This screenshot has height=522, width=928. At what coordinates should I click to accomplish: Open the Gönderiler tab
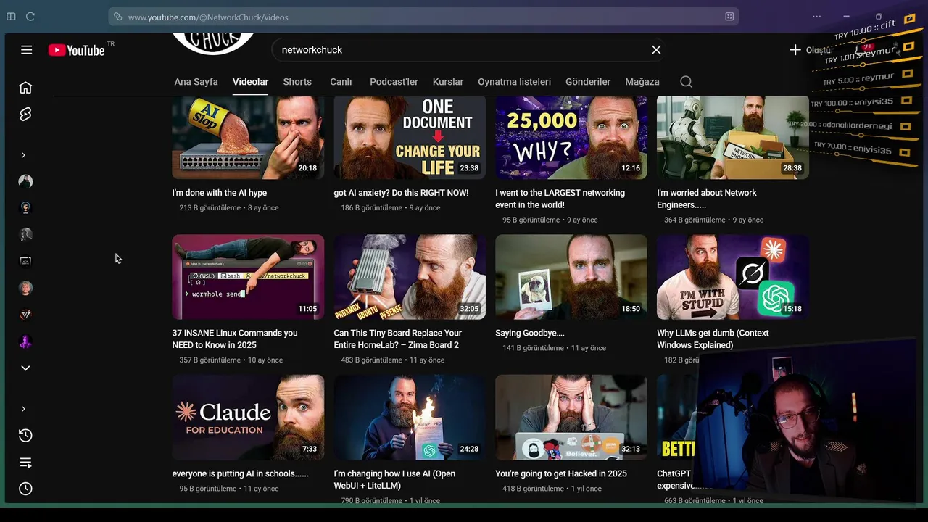pyautogui.click(x=588, y=82)
